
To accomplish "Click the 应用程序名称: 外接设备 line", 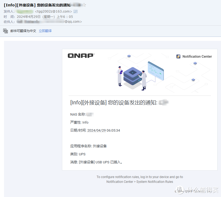I will (x=88, y=146).
